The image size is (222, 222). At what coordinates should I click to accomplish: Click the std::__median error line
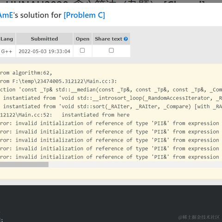point(111,90)
